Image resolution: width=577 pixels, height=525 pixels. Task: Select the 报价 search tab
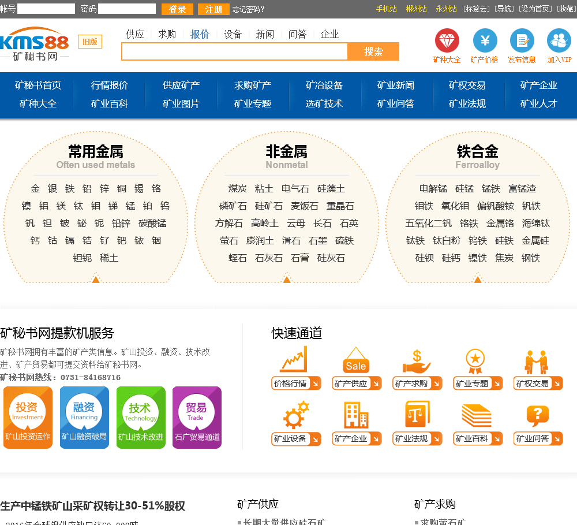[x=200, y=34]
